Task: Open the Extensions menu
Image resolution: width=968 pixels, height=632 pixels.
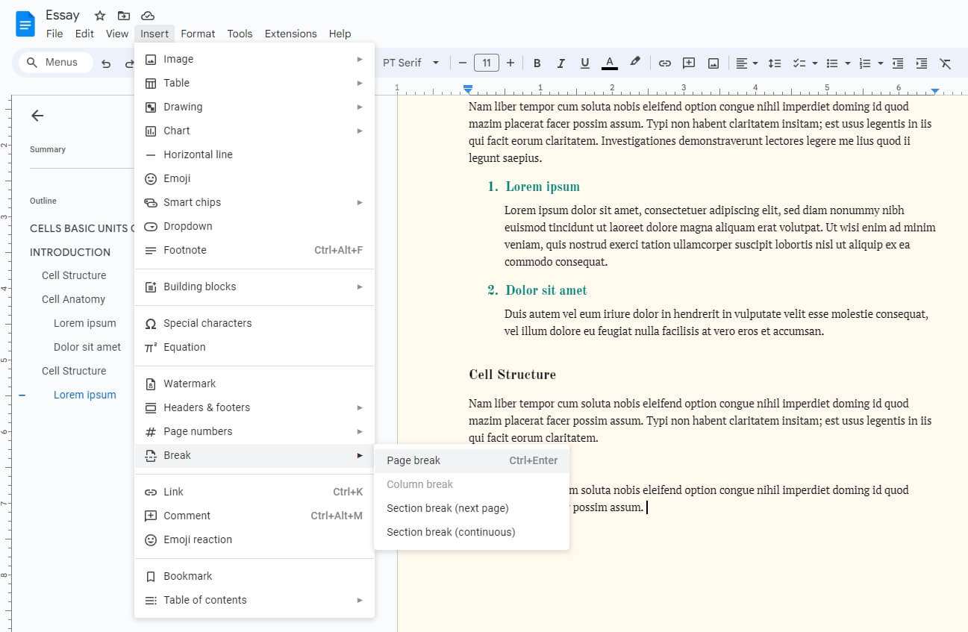Action: (x=290, y=34)
